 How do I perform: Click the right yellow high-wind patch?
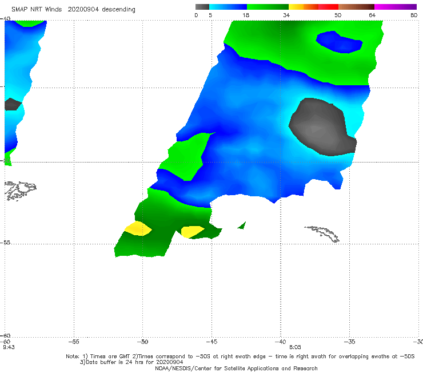192,232
